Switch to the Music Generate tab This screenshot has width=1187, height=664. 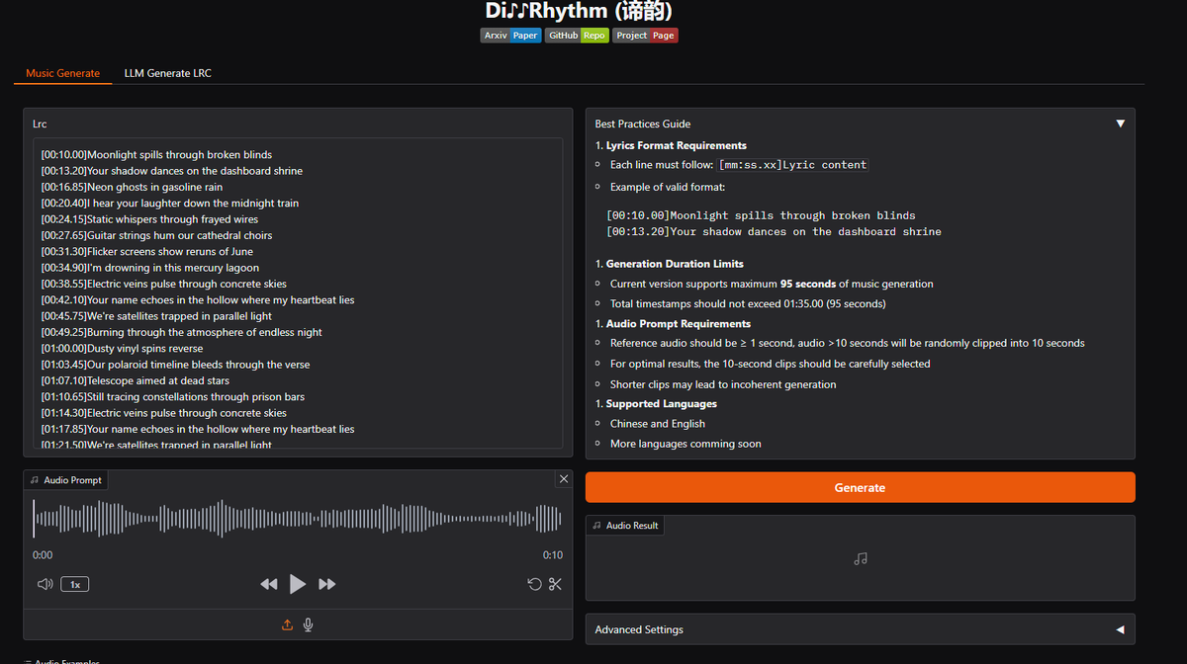click(x=63, y=73)
